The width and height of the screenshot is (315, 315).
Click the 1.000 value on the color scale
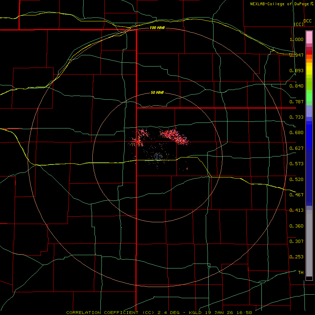[x=296, y=39]
